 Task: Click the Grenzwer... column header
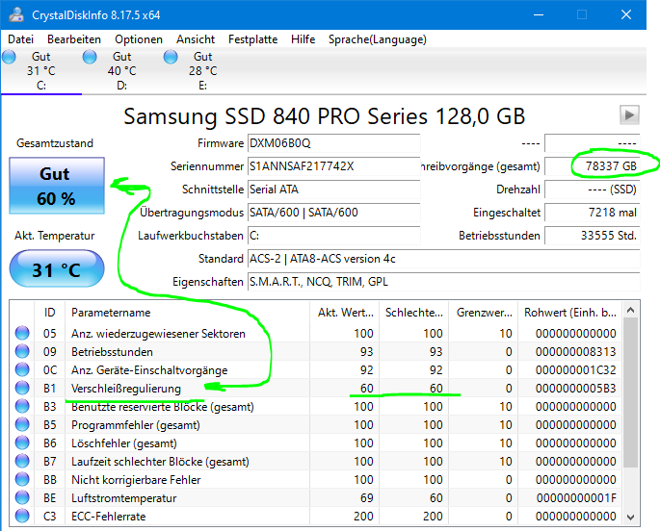pos(484,313)
